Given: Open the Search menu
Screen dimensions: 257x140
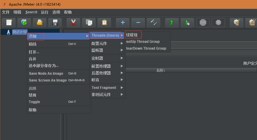Looking at the screenshot, I should (31, 12).
